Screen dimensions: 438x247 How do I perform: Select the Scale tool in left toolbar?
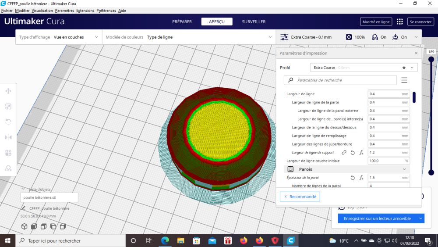coord(8,107)
